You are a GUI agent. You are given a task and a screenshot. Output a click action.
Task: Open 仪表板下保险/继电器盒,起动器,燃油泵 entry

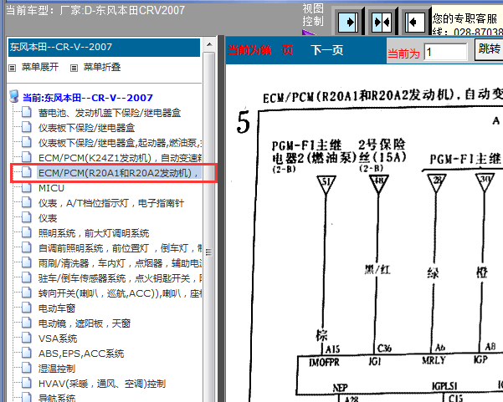pos(120,143)
